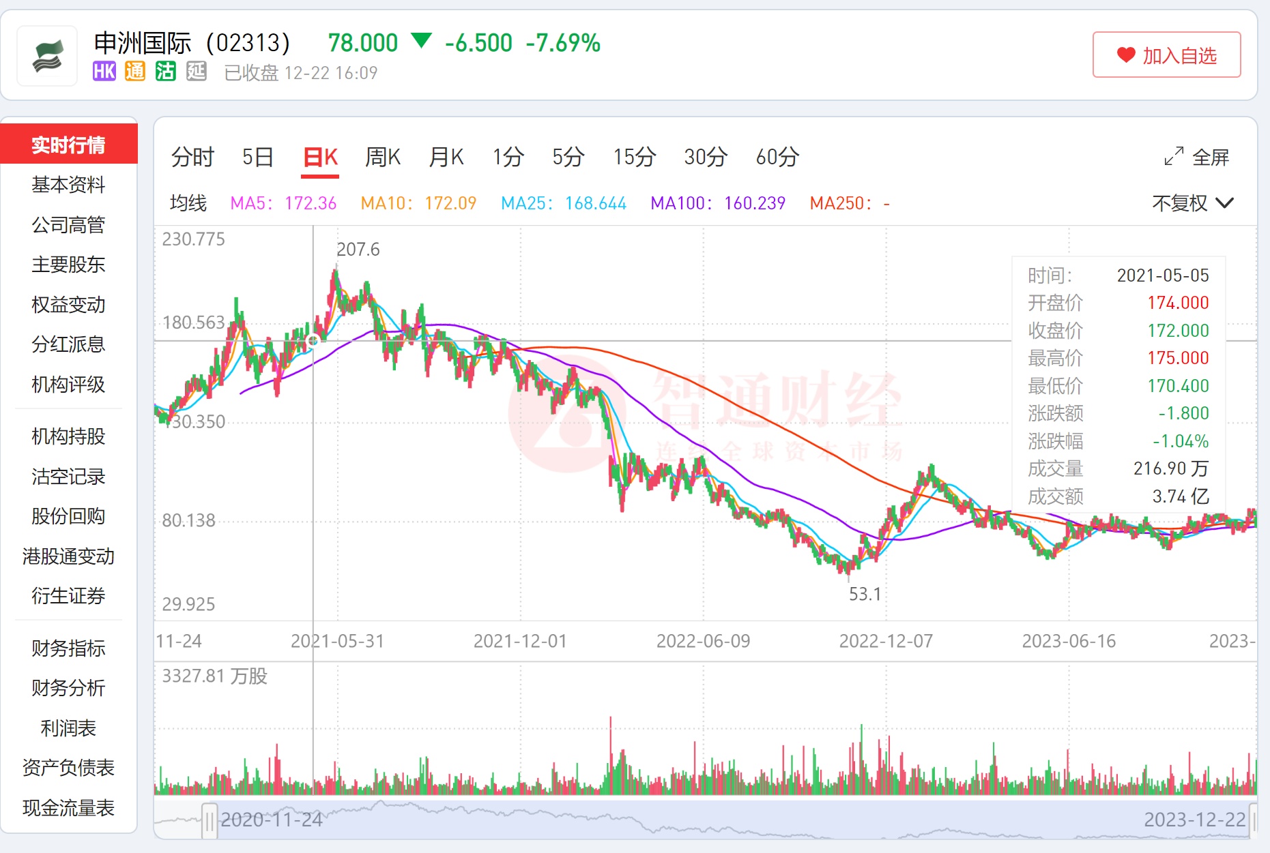Image resolution: width=1270 pixels, height=853 pixels.
Task: Click the Shenzhou International company logo
Action: point(47,56)
